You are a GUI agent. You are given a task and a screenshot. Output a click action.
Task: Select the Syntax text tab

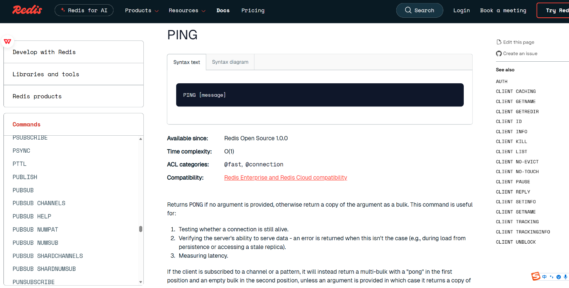point(187,62)
